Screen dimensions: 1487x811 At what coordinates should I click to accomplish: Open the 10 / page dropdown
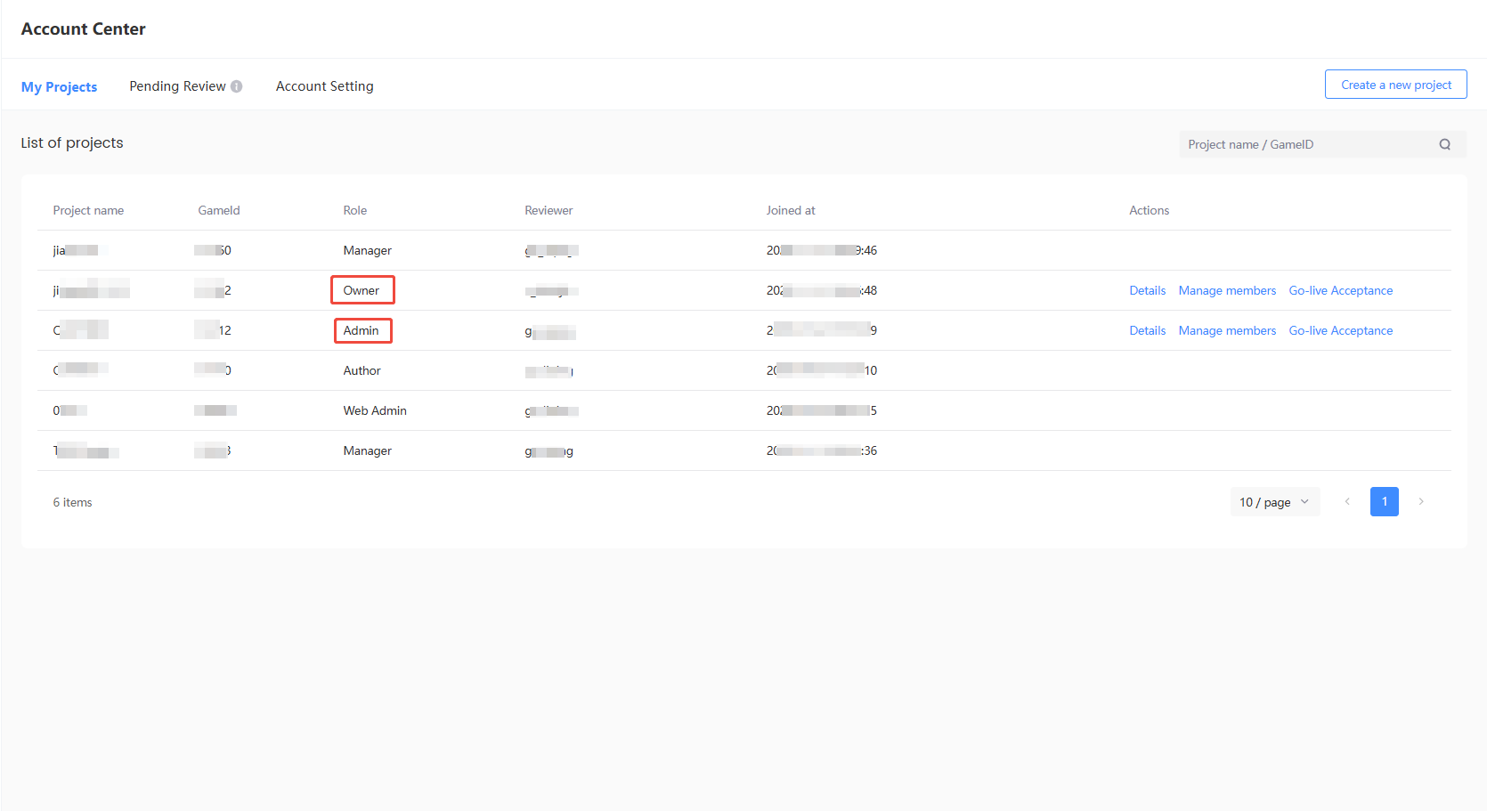1274,502
